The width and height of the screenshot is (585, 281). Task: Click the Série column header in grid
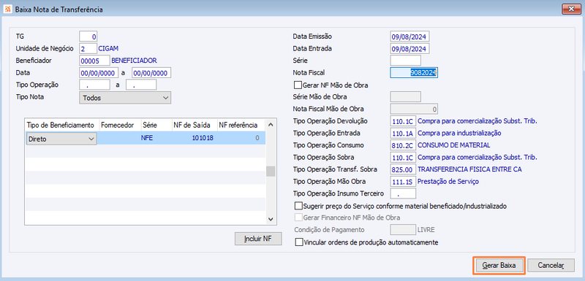[x=156, y=126]
